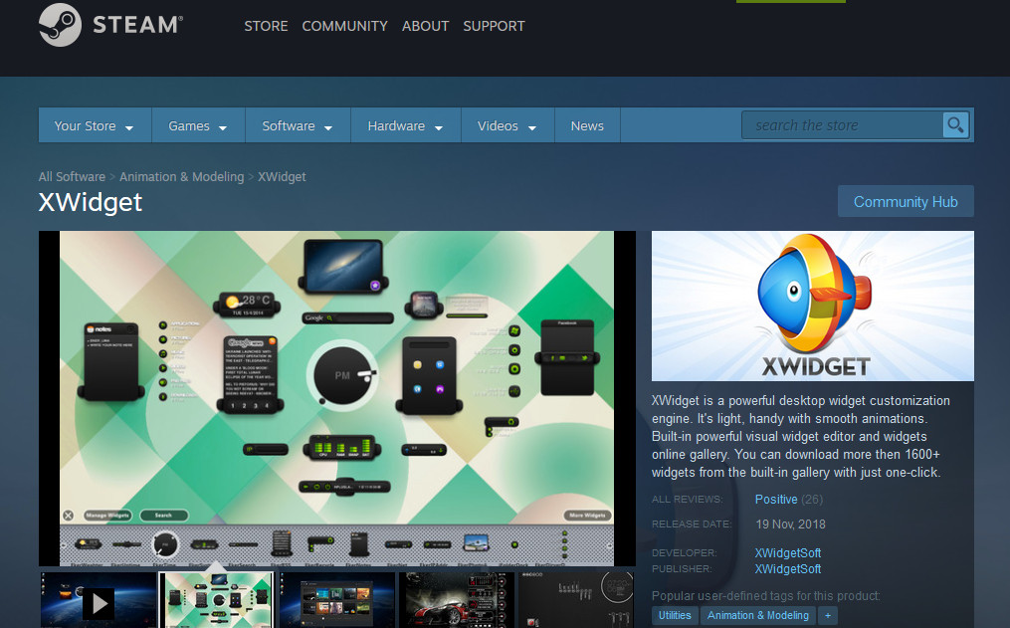The height and width of the screenshot is (628, 1010).
Task: Open the main green widgets screenshot
Action: tap(337, 399)
